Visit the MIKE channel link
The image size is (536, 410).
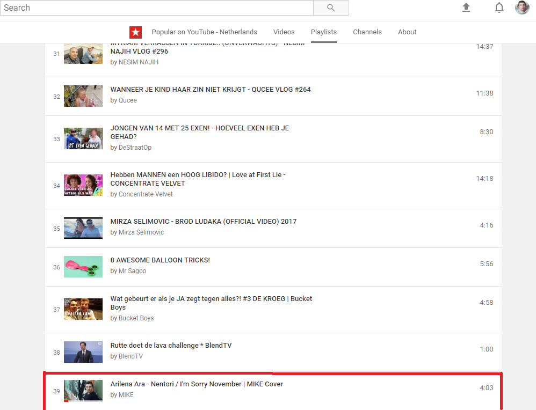[126, 395]
